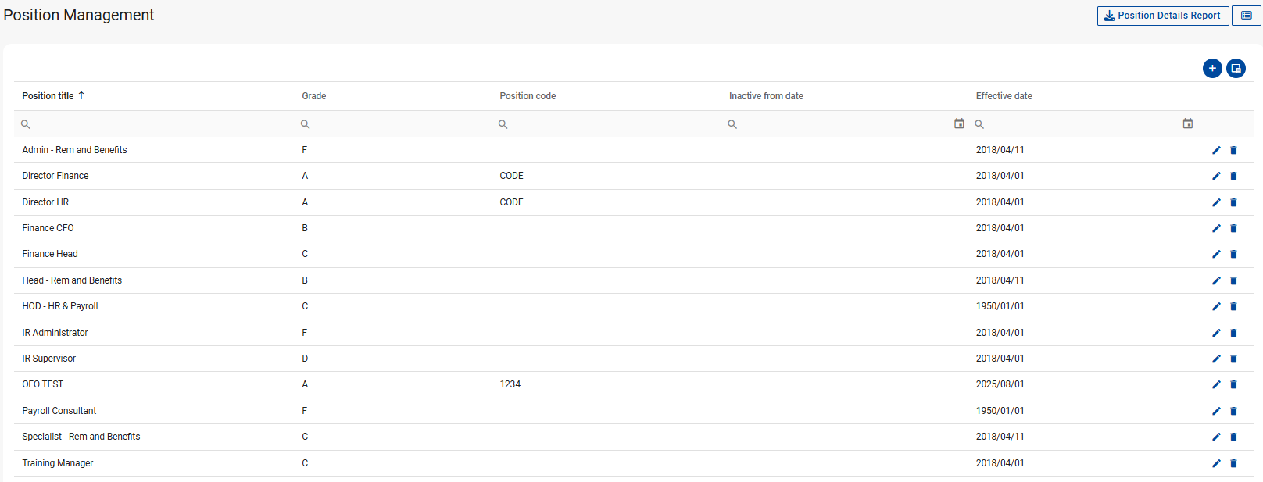This screenshot has height=482, width=1263.
Task: Edit the Director Finance position
Action: coord(1216,177)
